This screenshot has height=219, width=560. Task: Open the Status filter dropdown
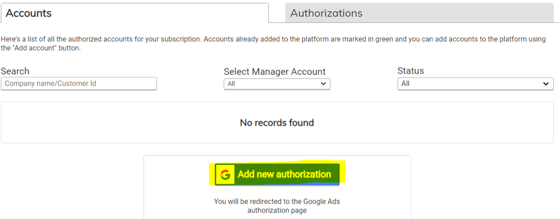(475, 84)
